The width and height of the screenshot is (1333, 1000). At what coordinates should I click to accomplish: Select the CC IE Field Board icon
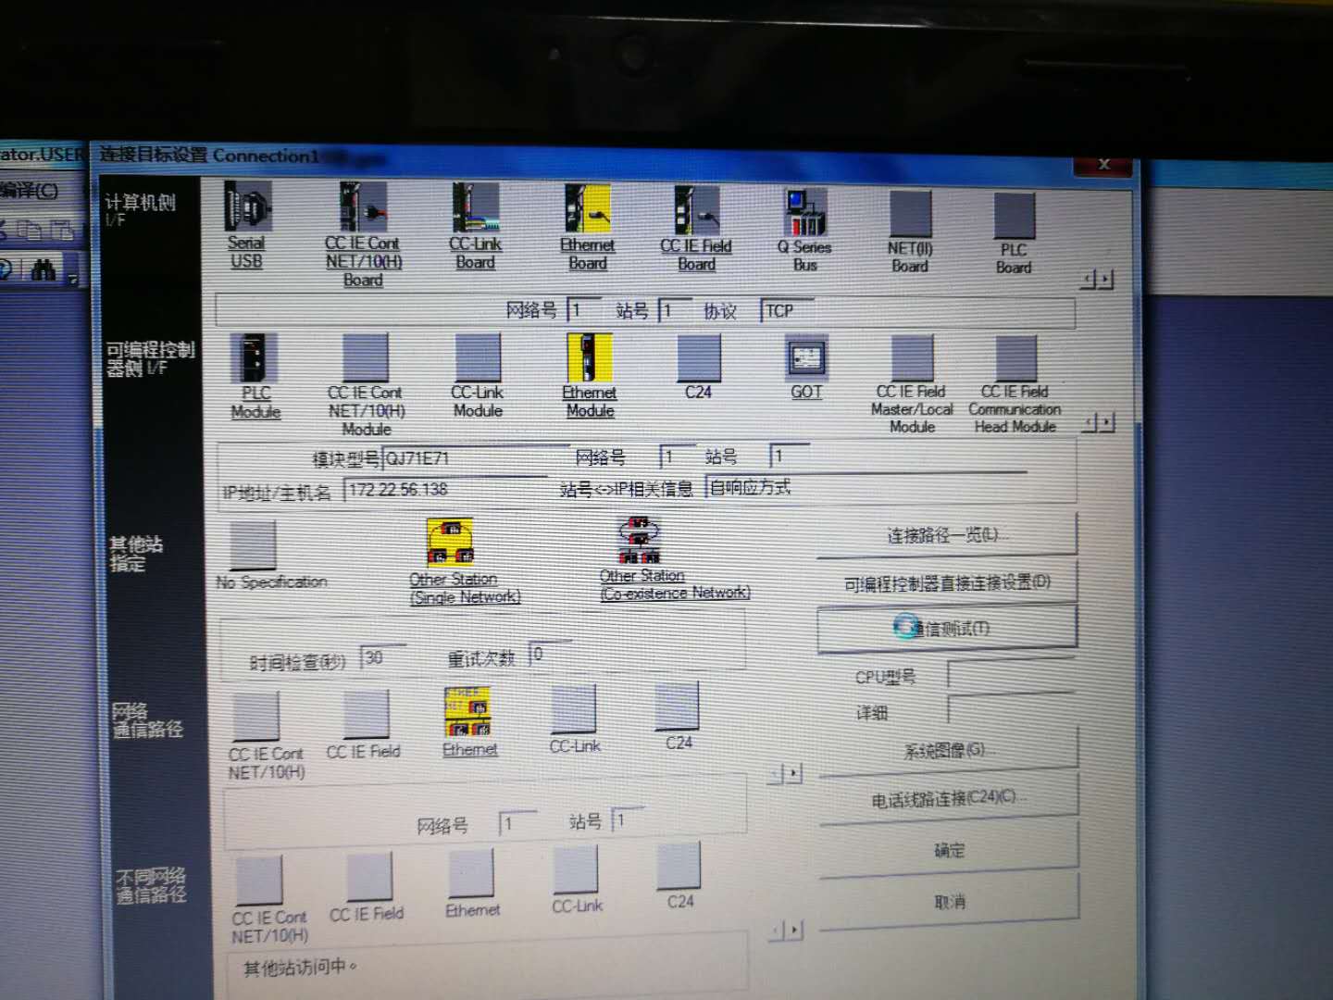click(x=696, y=211)
